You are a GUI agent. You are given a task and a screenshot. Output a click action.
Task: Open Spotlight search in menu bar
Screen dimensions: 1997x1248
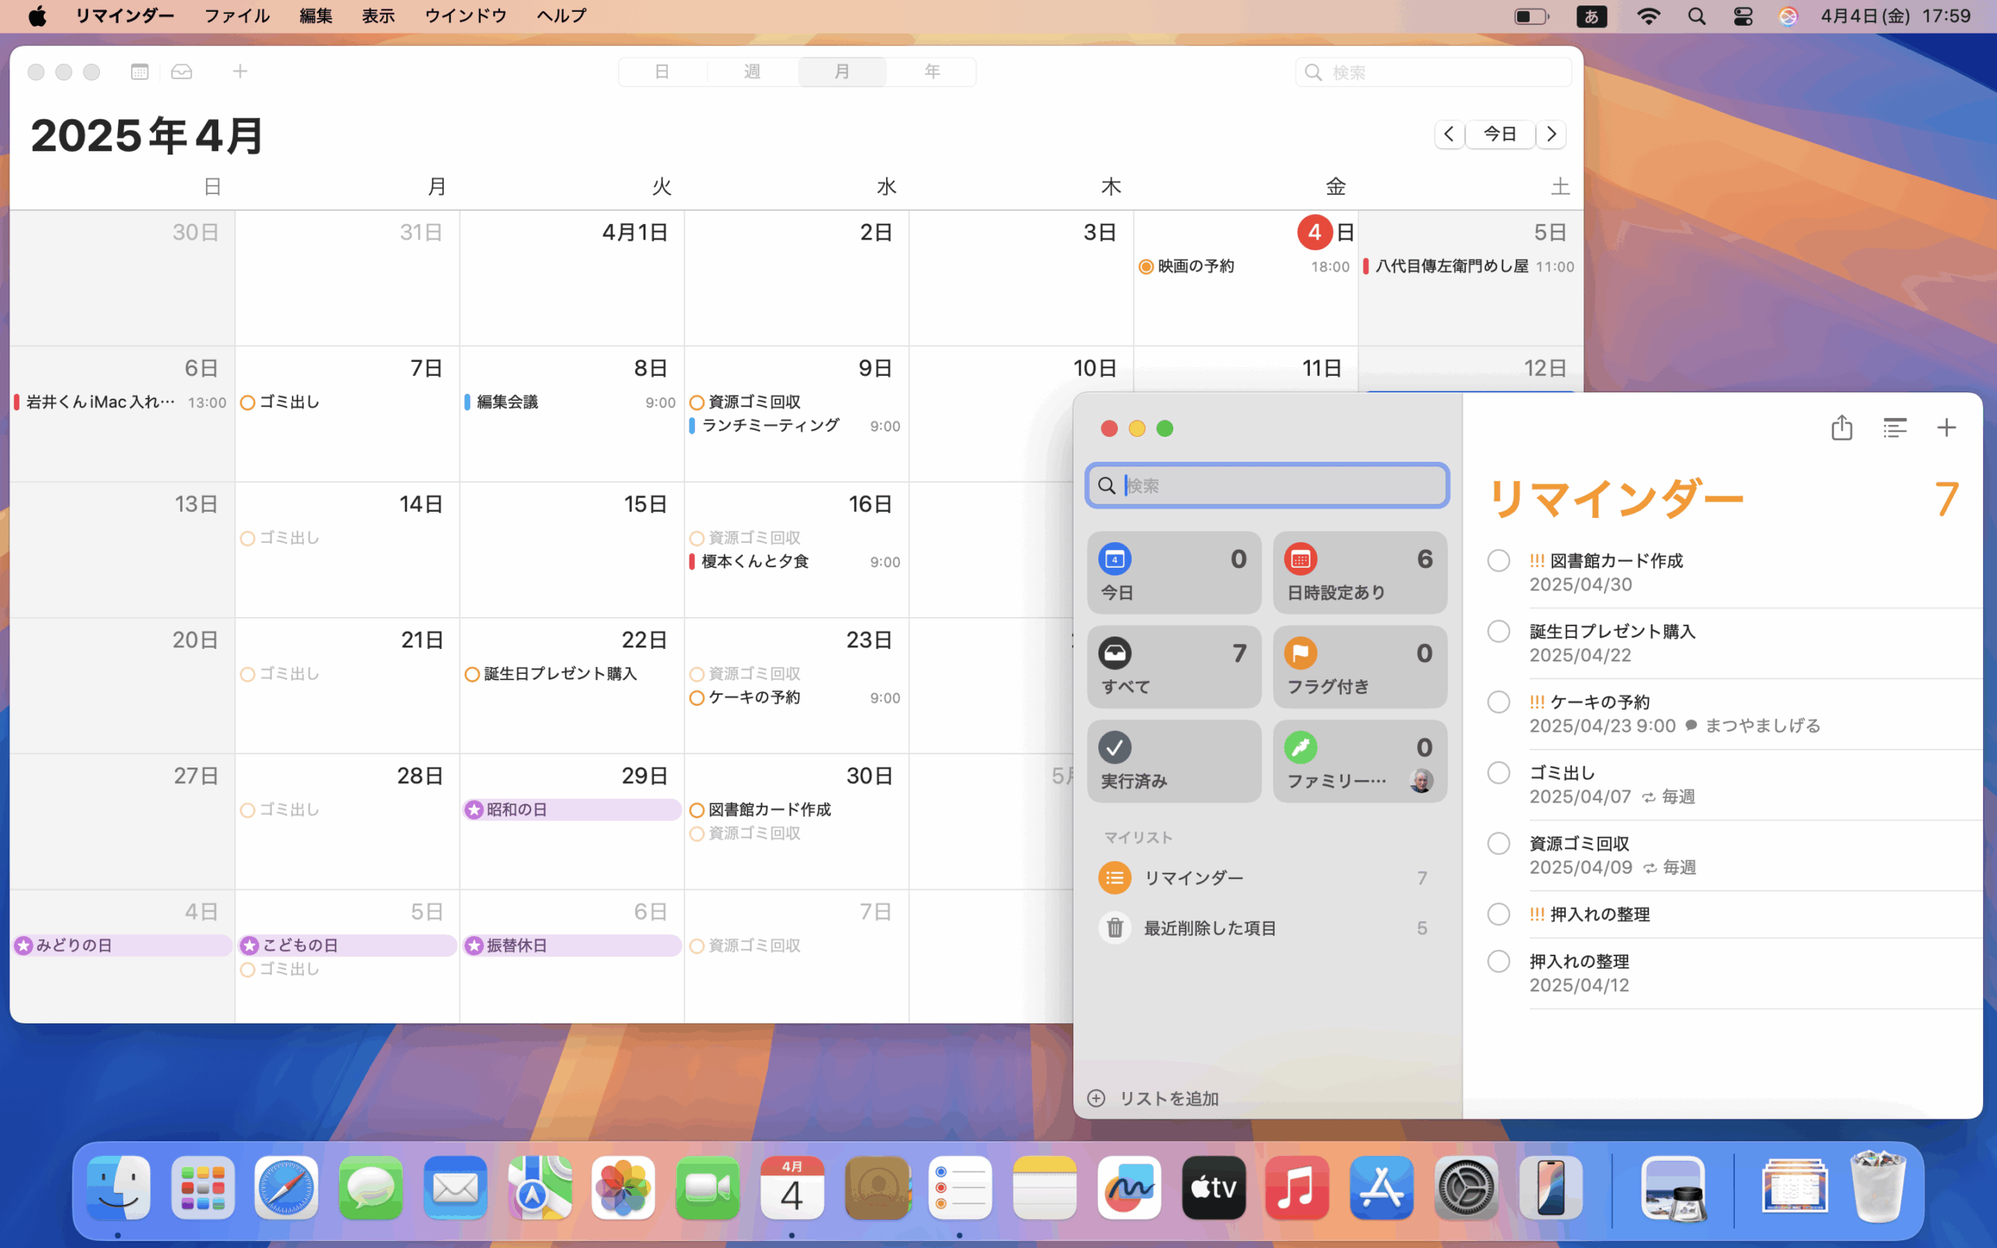pos(1697,16)
